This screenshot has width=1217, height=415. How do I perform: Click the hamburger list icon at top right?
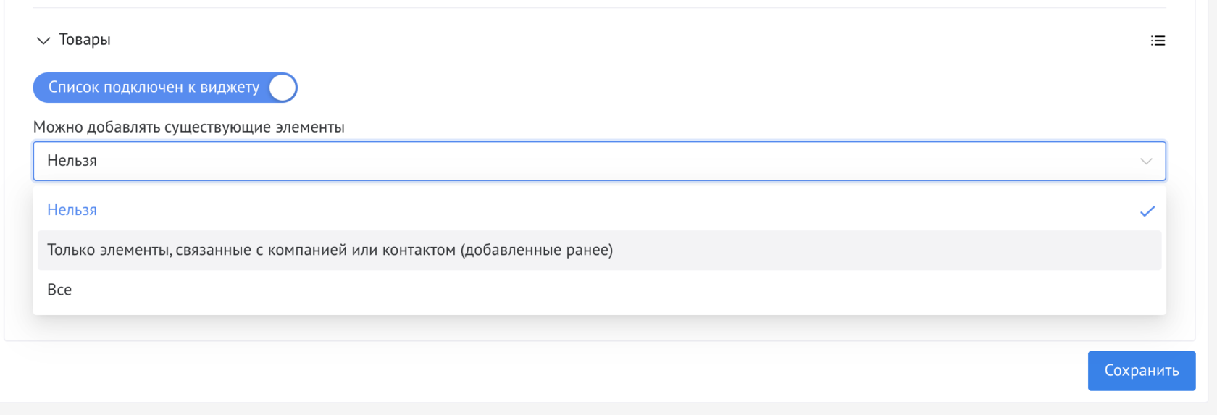point(1158,41)
